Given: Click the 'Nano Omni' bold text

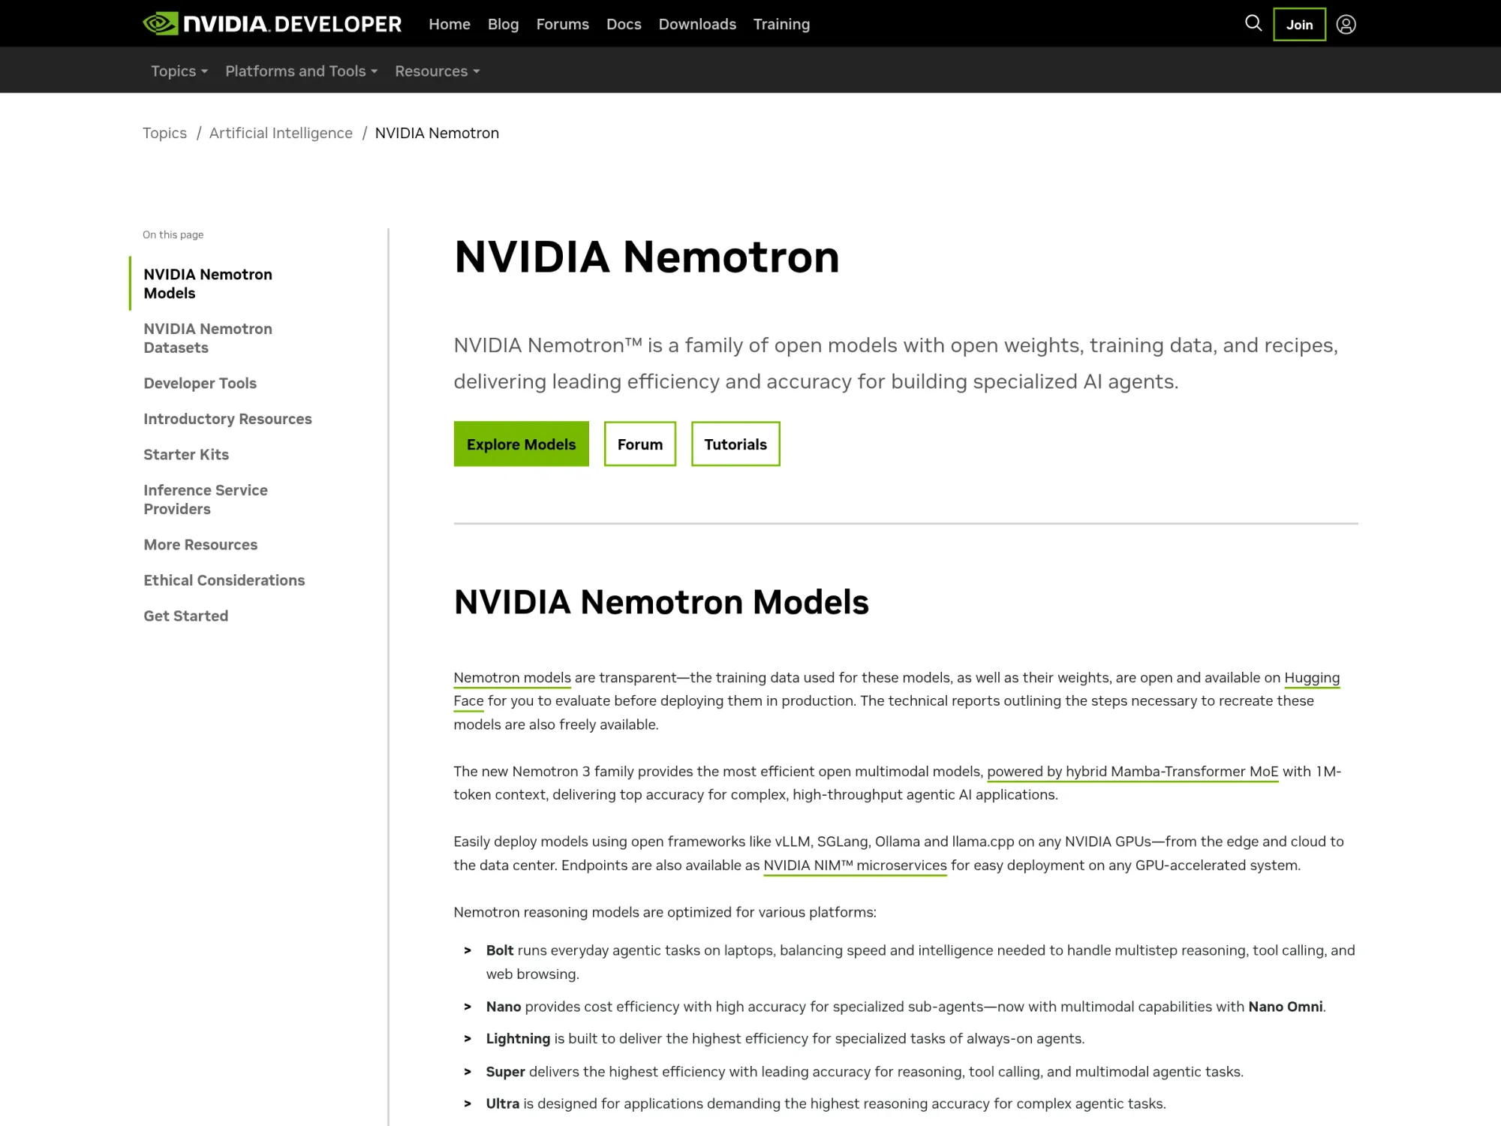Looking at the screenshot, I should [1285, 1007].
